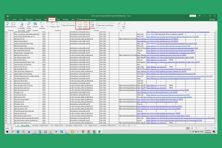The image size is (222, 148).
Task: Click Delete comment button
Action: coord(48,25)
